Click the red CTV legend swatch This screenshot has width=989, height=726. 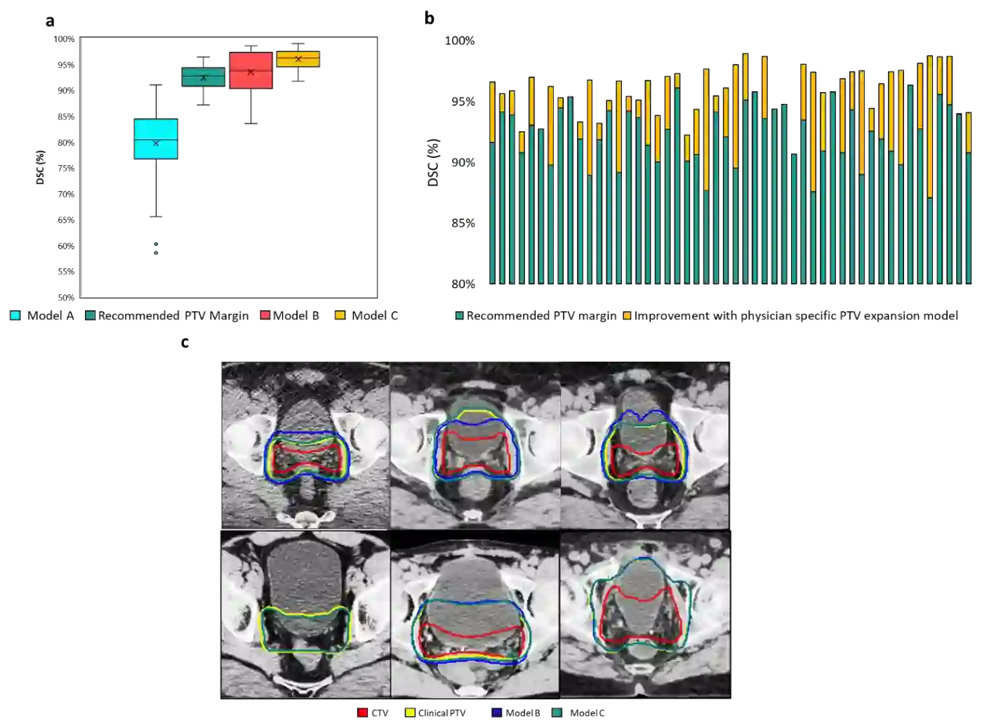(362, 713)
